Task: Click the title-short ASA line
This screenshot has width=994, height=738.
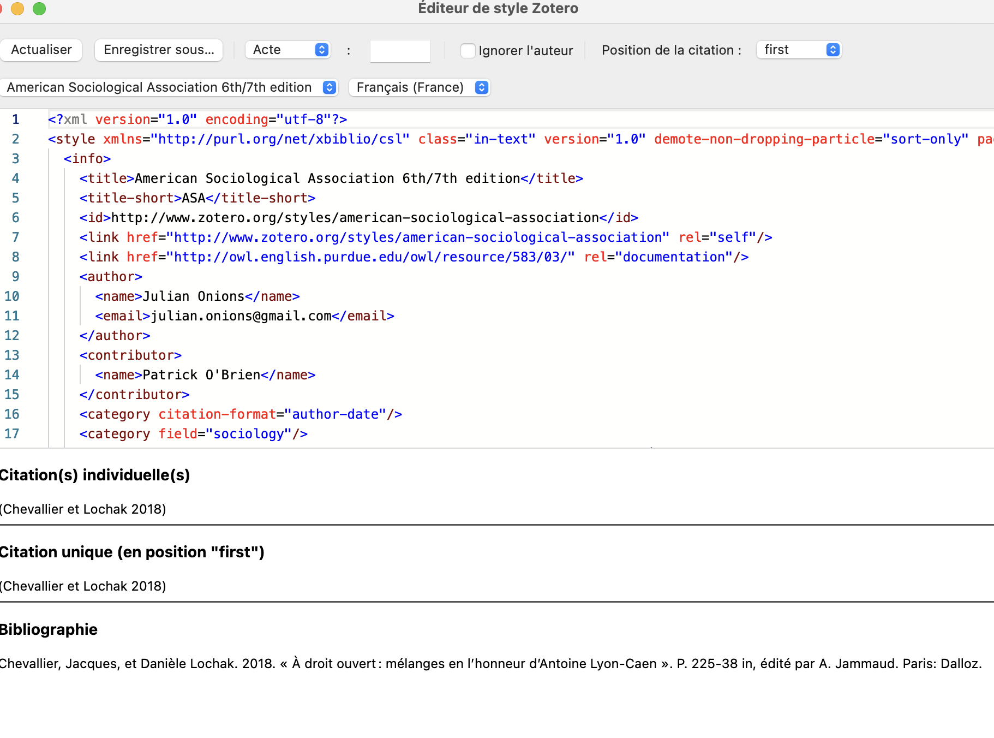Action: [x=197, y=198]
